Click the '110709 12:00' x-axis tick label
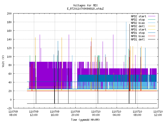The width and height of the screenshot is (163, 122). click(x=34, y=113)
